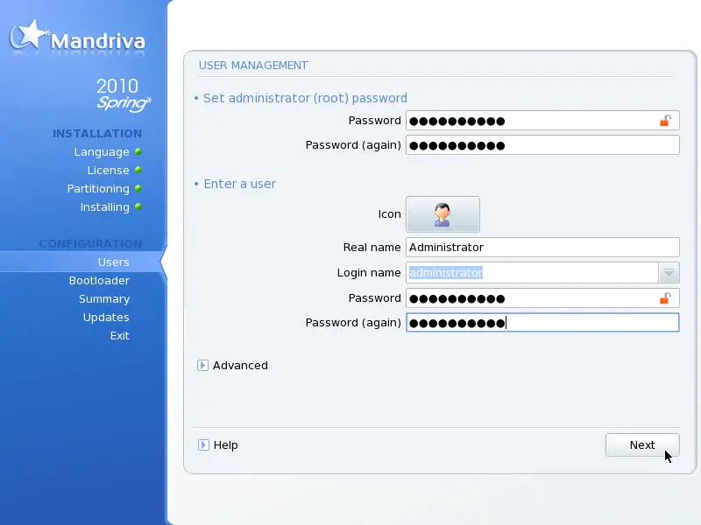Click the CONFIGURATION section heading
Image resolution: width=701 pixels, height=525 pixels.
click(90, 244)
